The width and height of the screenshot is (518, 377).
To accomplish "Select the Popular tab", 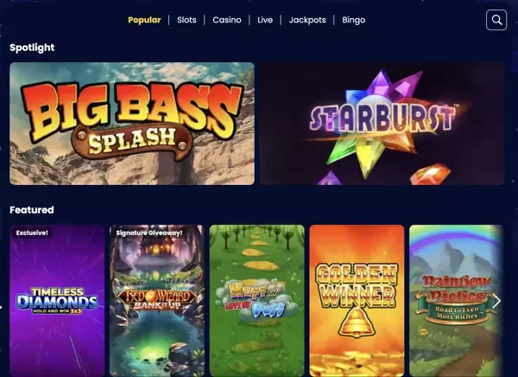I will tap(144, 20).
